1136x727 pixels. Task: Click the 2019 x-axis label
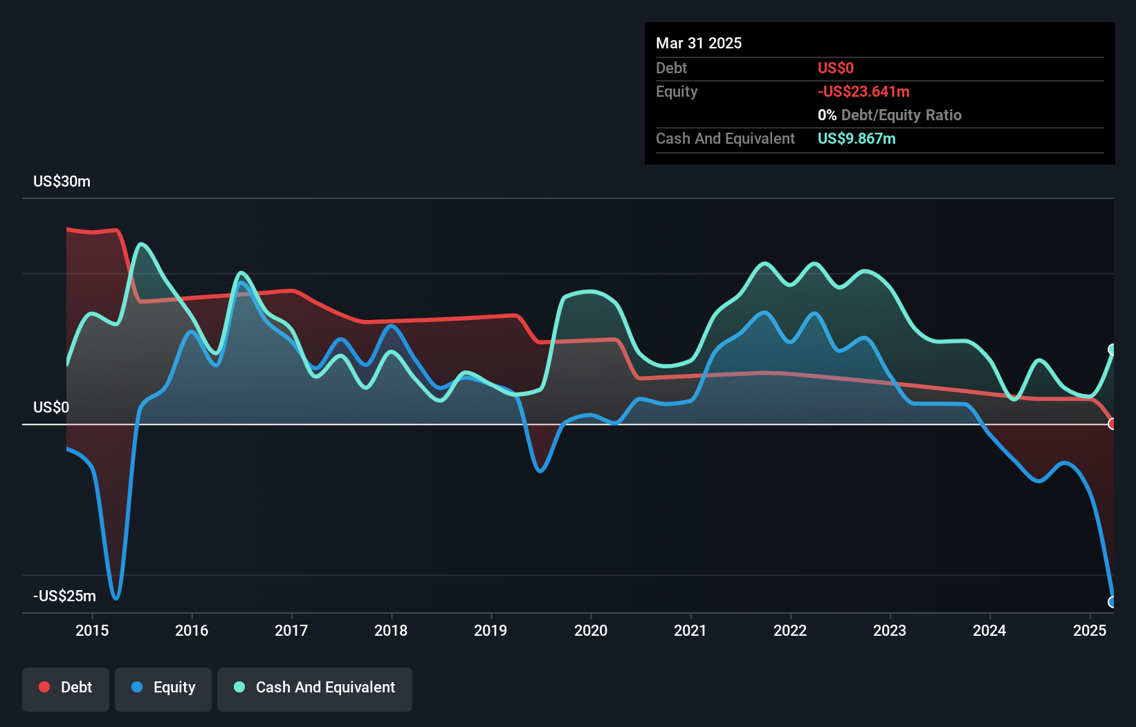[491, 630]
